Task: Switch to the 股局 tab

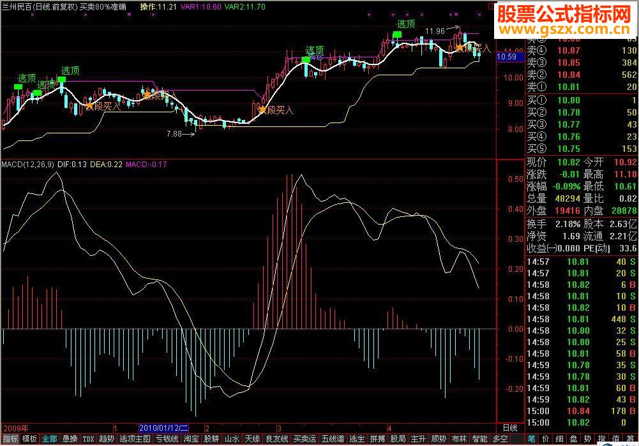Action: [x=398, y=439]
